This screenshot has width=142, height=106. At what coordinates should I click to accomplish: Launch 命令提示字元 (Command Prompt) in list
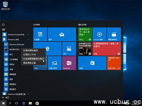(12, 49)
